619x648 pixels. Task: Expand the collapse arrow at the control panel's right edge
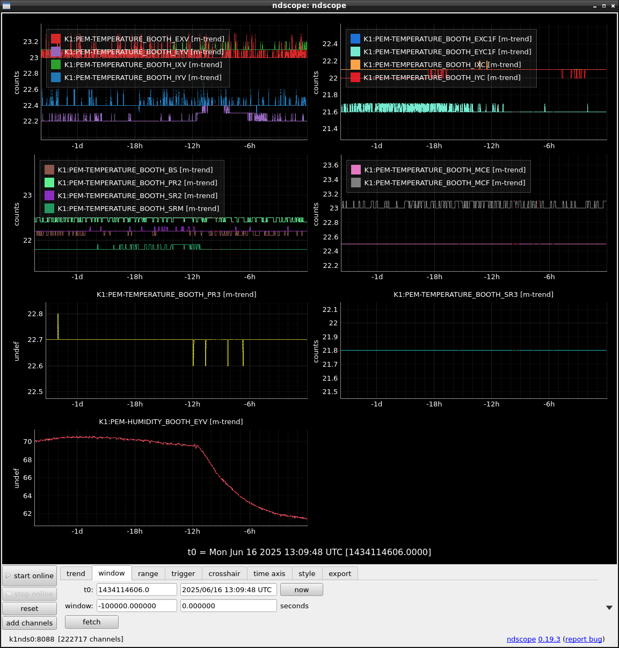[x=609, y=608]
